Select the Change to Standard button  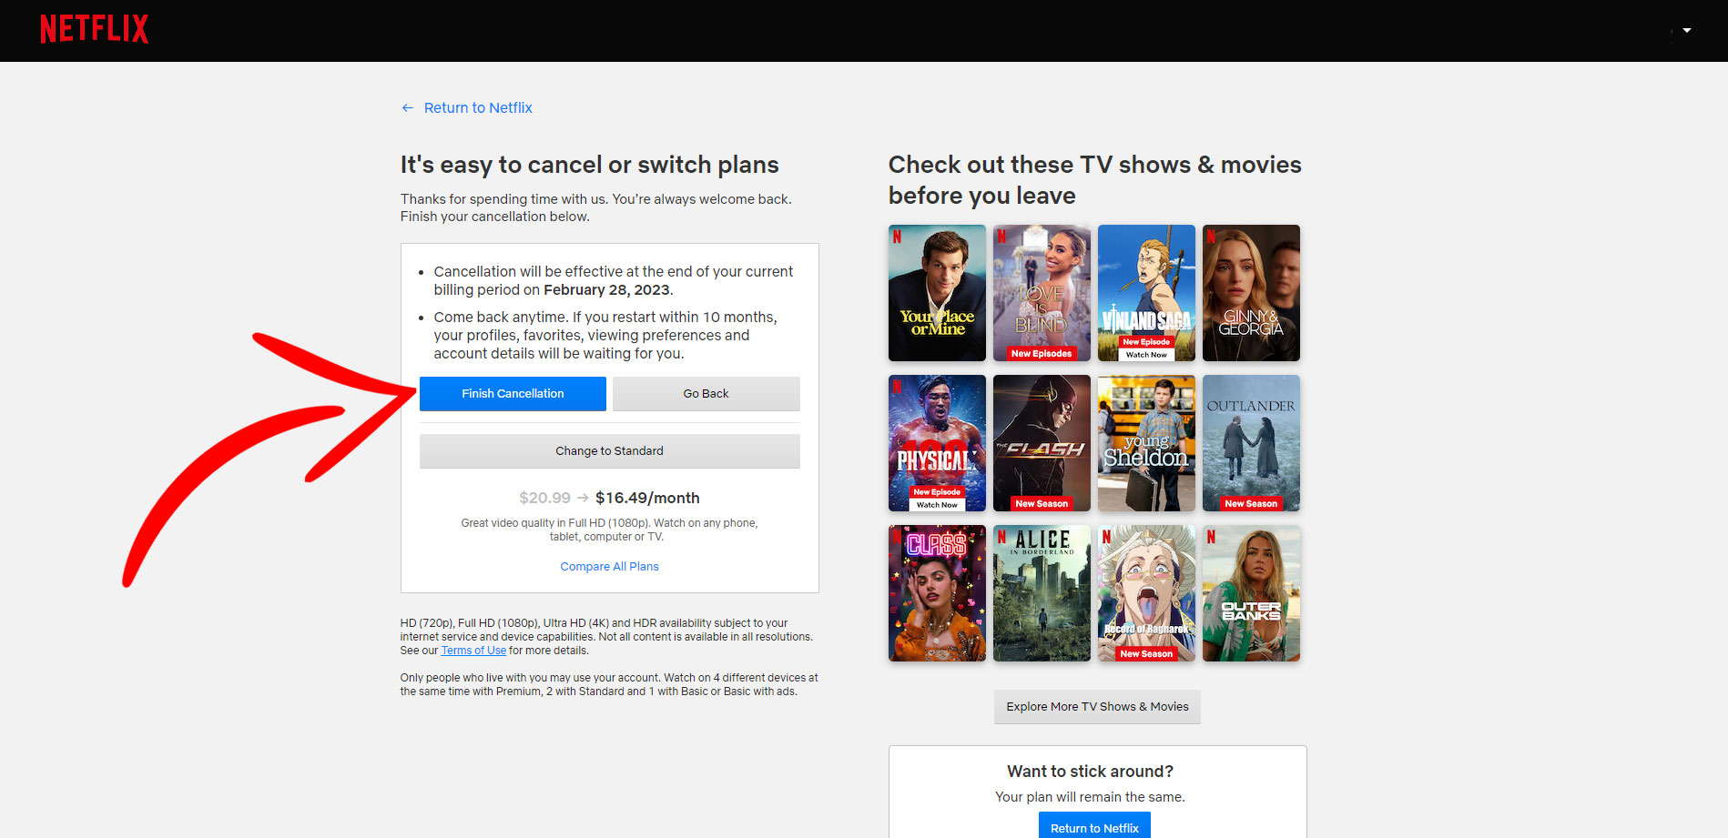[x=609, y=451]
